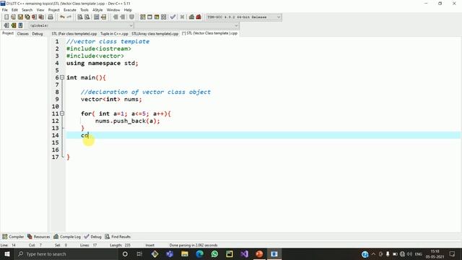Viewport: 462px width, 260px height.
Task: Click the Compile and Run icon
Action: pyautogui.click(x=157, y=17)
